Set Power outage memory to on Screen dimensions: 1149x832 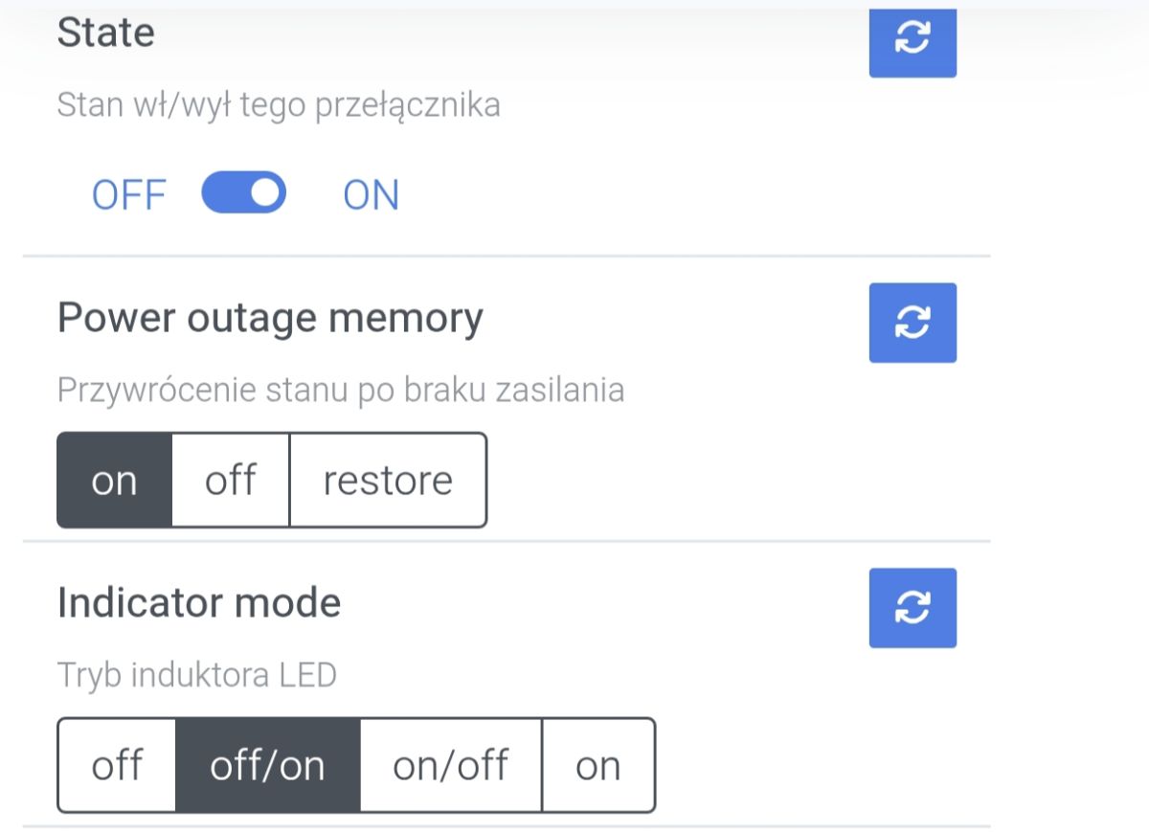coord(115,480)
